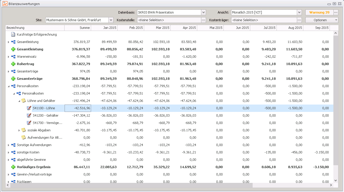Image resolution: width=344 pixels, height=192 pixels.
Task: Click the account icon for S41200 - Gehälter
Action: (29, 115)
